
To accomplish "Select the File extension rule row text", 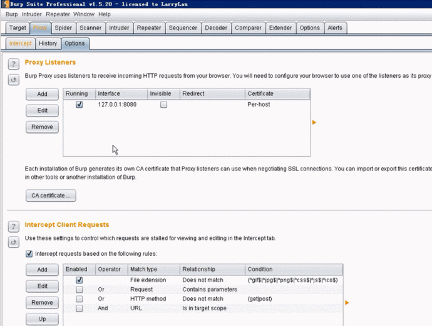I will coord(148,280).
